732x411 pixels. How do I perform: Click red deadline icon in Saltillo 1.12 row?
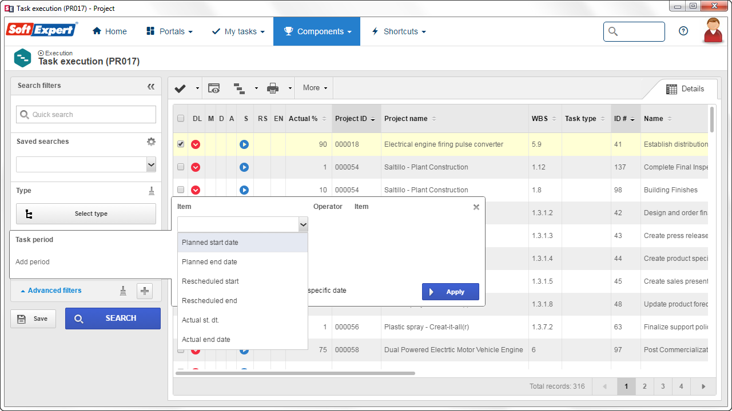[196, 167]
